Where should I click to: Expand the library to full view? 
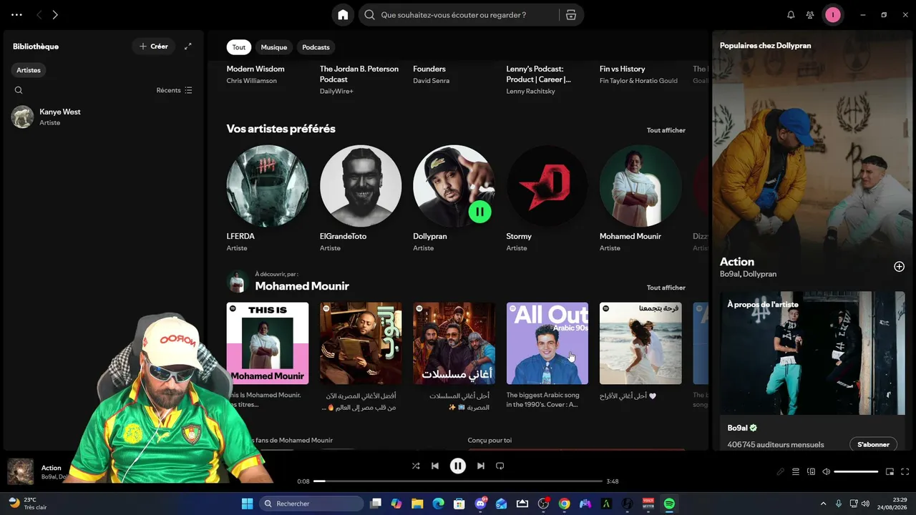click(188, 46)
